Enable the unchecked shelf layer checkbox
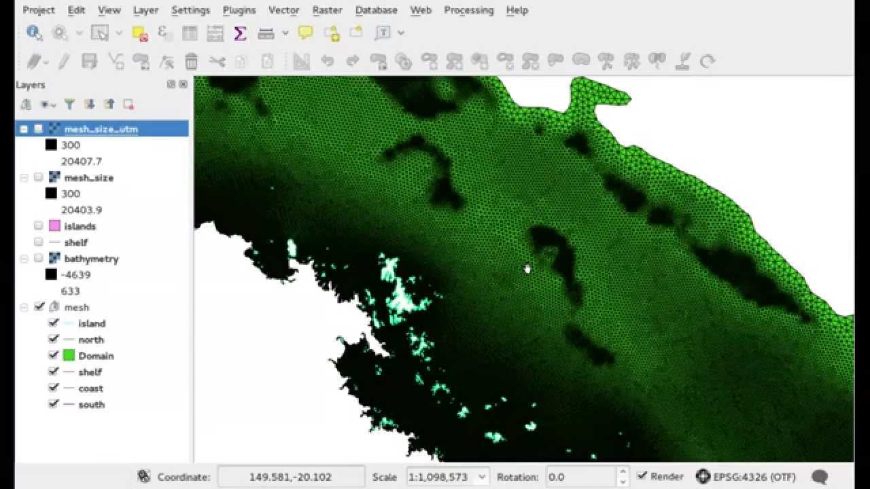870x489 pixels. (x=39, y=242)
